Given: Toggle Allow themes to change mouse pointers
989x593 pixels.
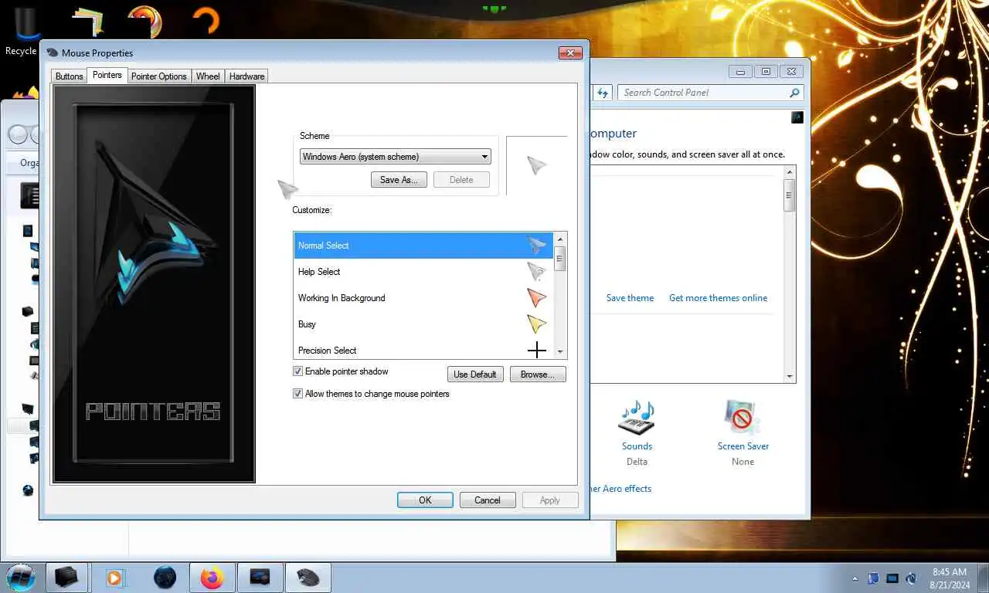Looking at the screenshot, I should (x=297, y=394).
